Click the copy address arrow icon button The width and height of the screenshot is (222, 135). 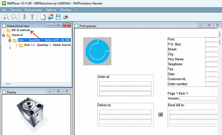[160, 115]
